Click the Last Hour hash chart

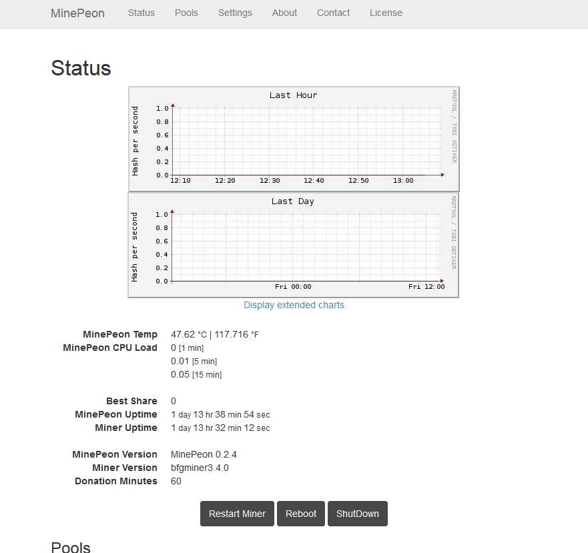pyautogui.click(x=294, y=139)
